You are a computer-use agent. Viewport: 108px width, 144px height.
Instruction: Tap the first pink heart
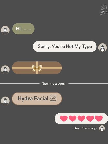tap(64, 119)
